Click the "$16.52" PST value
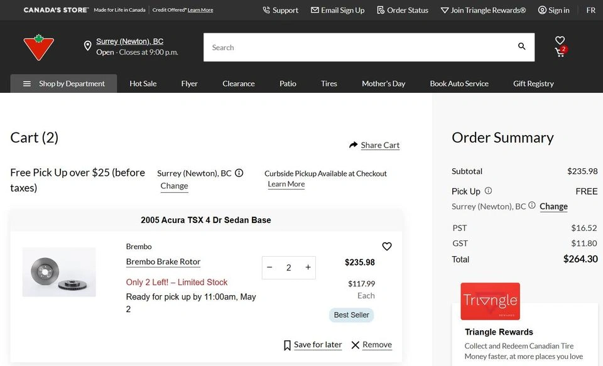 click(x=584, y=228)
